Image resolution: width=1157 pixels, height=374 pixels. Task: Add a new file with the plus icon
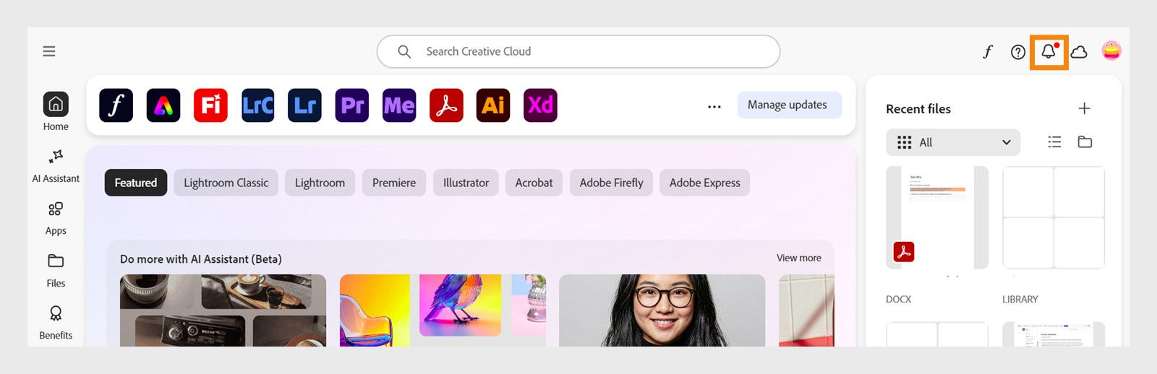pos(1084,108)
